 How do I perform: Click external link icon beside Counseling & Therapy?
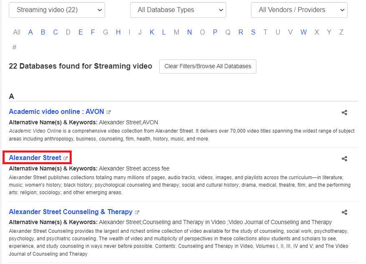(x=137, y=212)
